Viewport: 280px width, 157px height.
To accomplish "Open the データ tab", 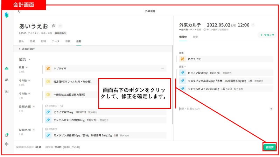I will [55, 41].
